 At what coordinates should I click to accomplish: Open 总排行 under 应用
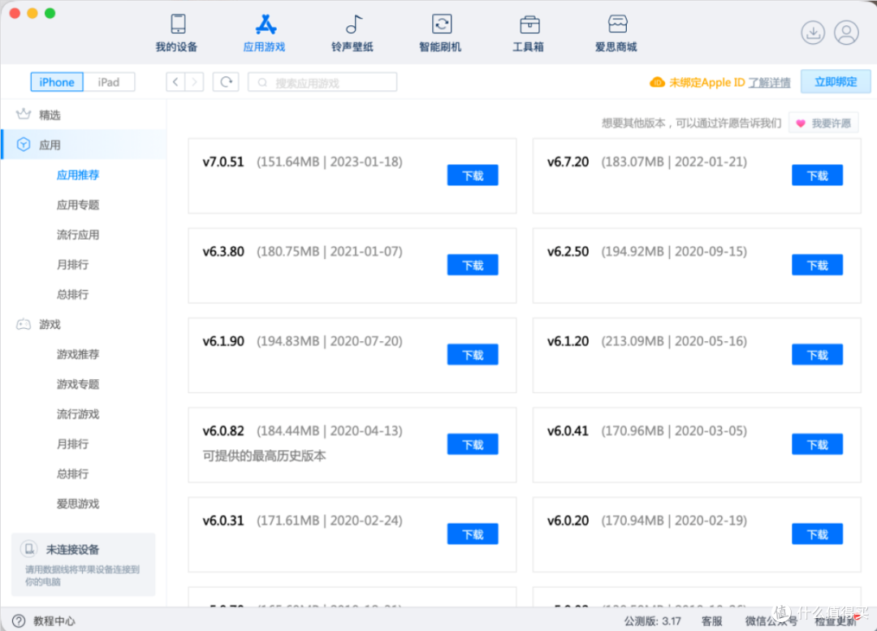point(73,294)
